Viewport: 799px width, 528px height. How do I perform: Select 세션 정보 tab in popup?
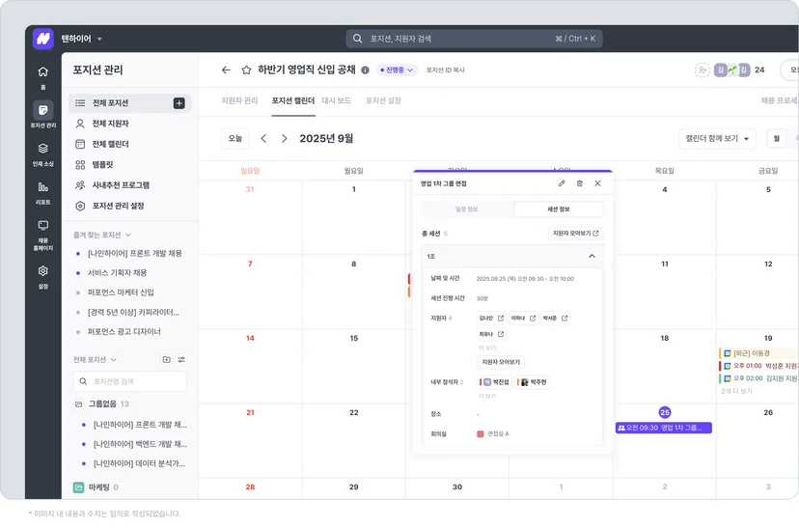(559, 209)
